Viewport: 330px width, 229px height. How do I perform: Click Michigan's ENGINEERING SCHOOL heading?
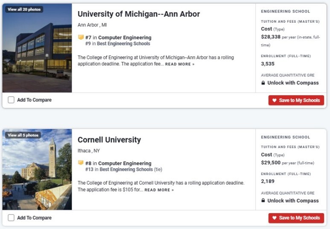pos(286,12)
